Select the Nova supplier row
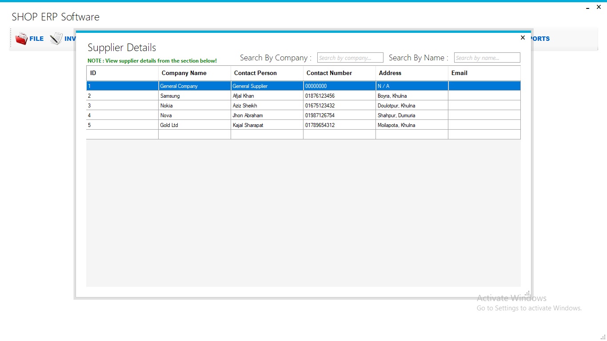Screen dimensions: 607x341 coord(194,115)
